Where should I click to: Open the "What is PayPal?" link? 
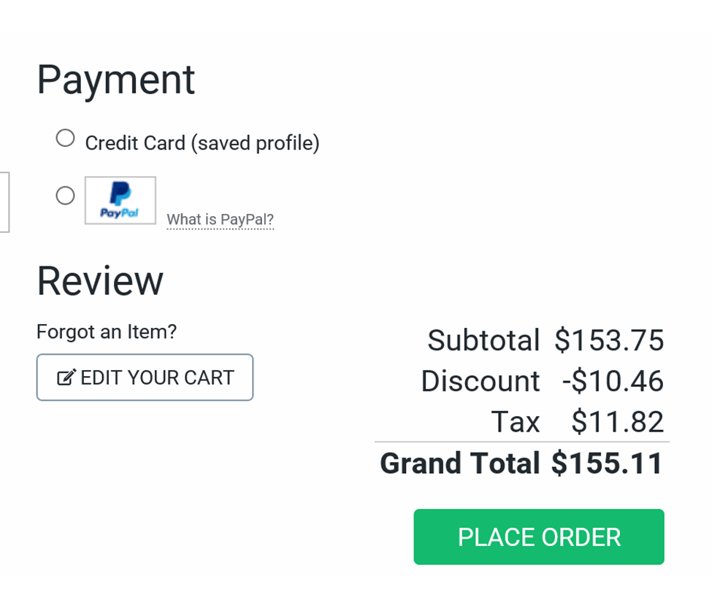click(220, 219)
